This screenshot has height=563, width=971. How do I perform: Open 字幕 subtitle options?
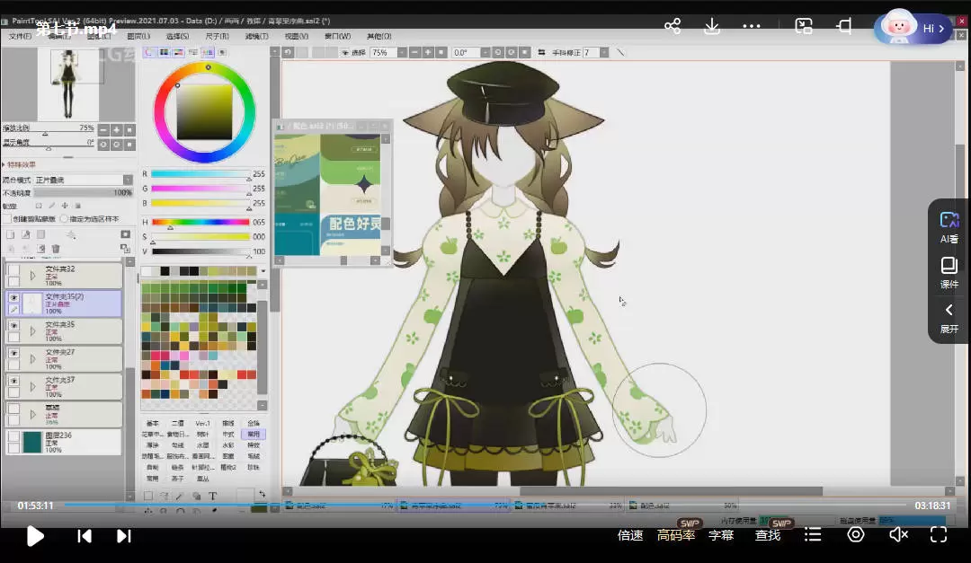point(721,535)
